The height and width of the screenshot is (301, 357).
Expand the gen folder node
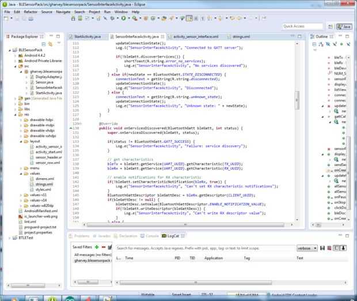click(x=16, y=99)
